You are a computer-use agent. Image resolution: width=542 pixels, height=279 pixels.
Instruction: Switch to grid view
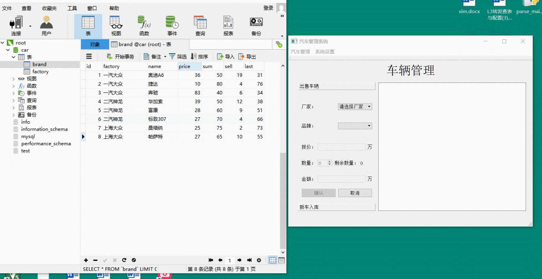tap(273, 260)
